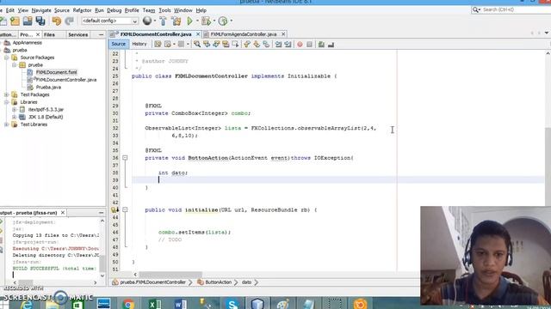Collapse the prueba package node

tap(15, 65)
